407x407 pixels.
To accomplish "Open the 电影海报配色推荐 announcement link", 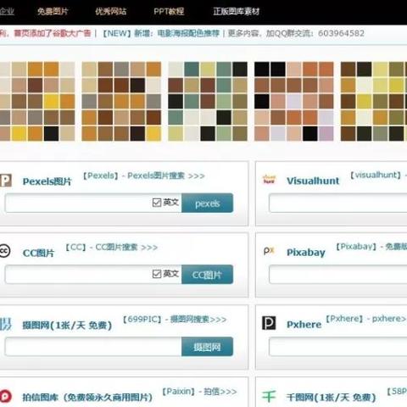I will tap(188, 33).
